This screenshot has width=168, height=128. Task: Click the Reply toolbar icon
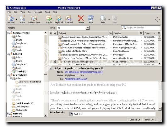49,19
